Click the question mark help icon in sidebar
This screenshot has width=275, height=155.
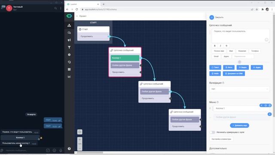tap(69, 149)
